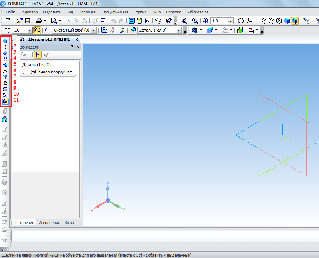Open the Part Editing (blue cube) panel

tap(5, 41)
